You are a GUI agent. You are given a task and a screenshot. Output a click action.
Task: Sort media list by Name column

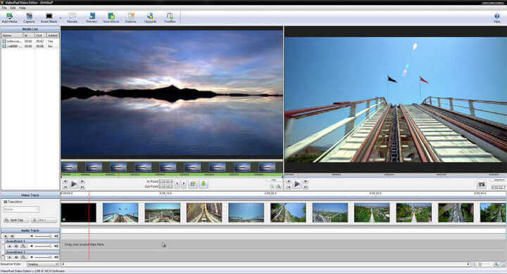click(x=12, y=35)
